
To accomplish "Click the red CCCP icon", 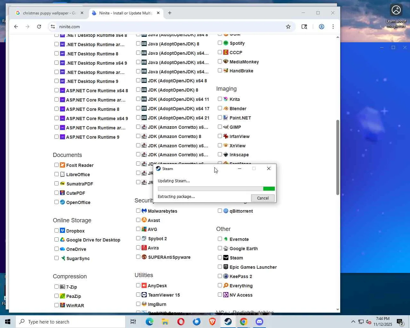I will click(226, 52).
